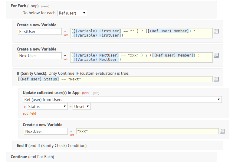The image size is (233, 163).
Task: Click the Sanity Check condition expression field
Action: [115, 79]
